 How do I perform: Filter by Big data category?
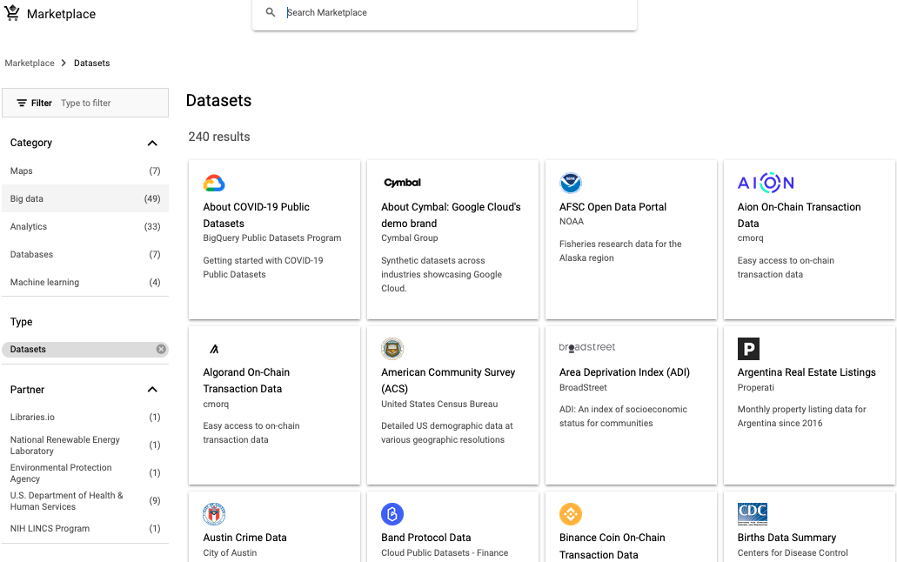point(27,199)
